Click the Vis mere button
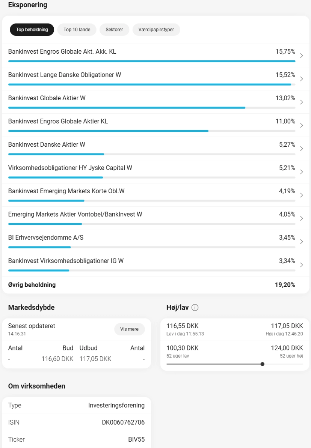Screen dimensions: 311x448 pos(129,329)
